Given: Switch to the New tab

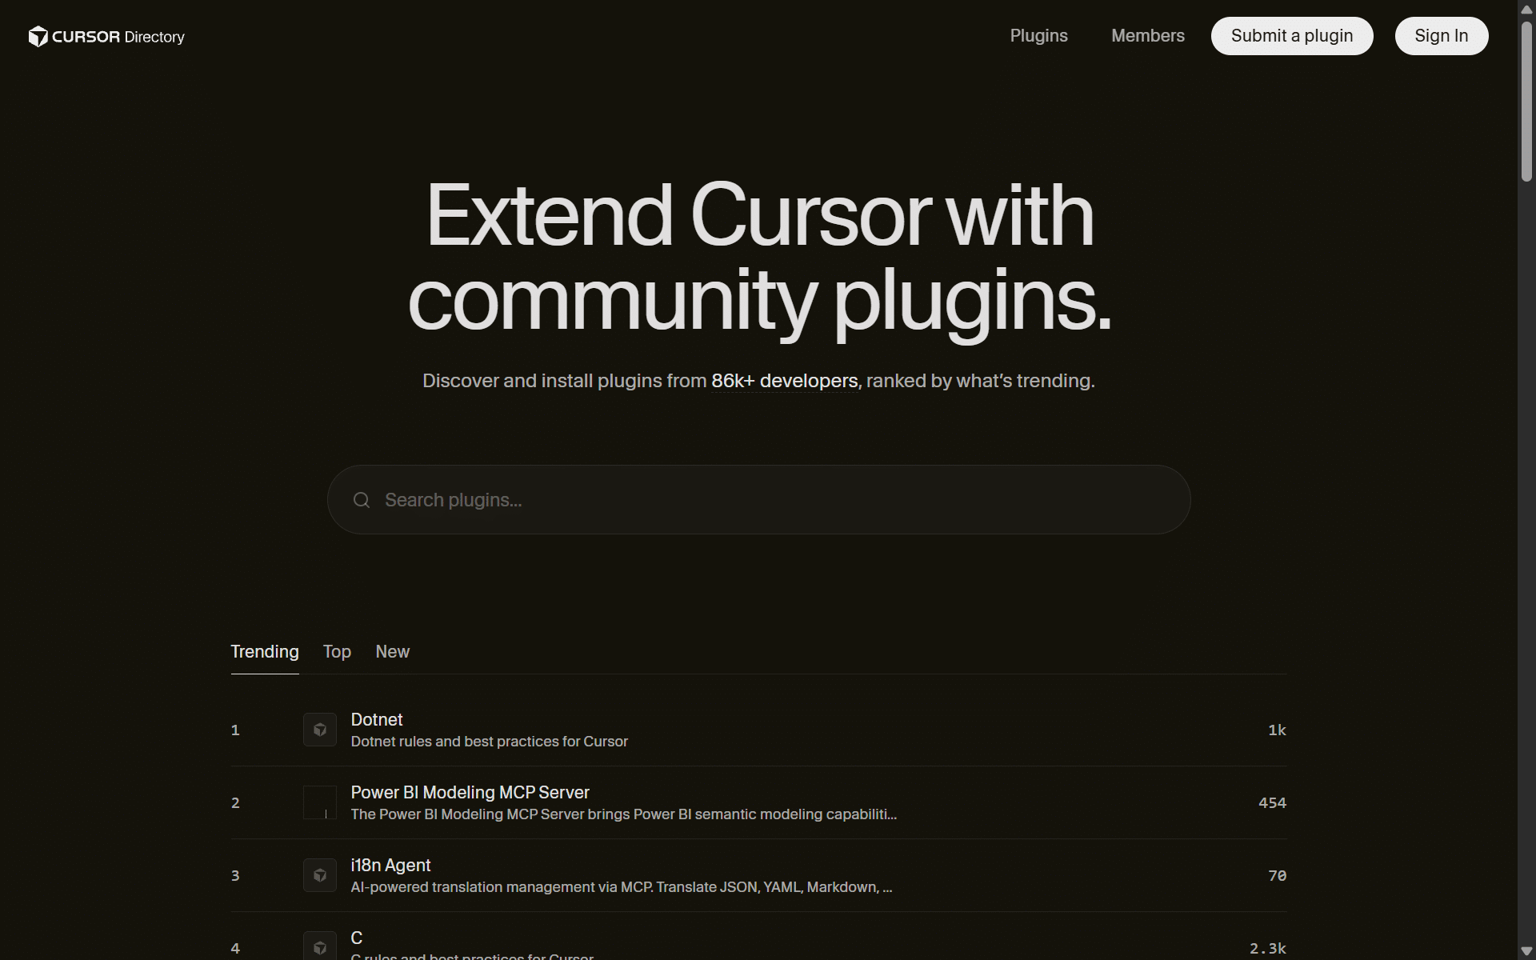Looking at the screenshot, I should [392, 652].
